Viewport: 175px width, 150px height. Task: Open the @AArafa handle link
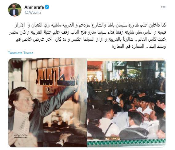pyautogui.click(x=33, y=12)
